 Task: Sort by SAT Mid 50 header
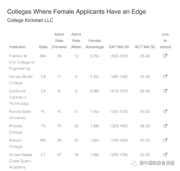119,47
